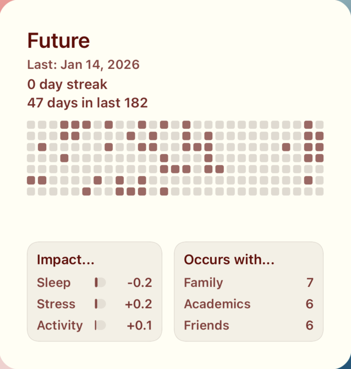Click the 47 days in last 182 summary
Viewport: 351px width, 369px height.
(87, 103)
